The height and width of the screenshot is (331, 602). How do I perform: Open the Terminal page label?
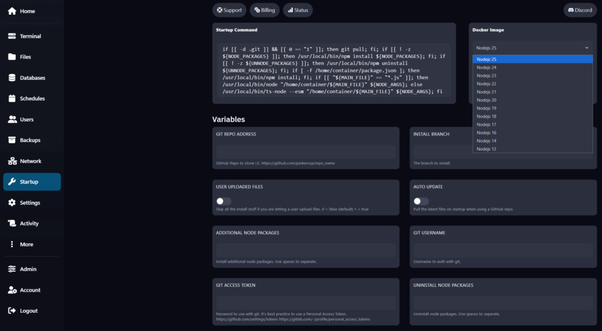31,36
